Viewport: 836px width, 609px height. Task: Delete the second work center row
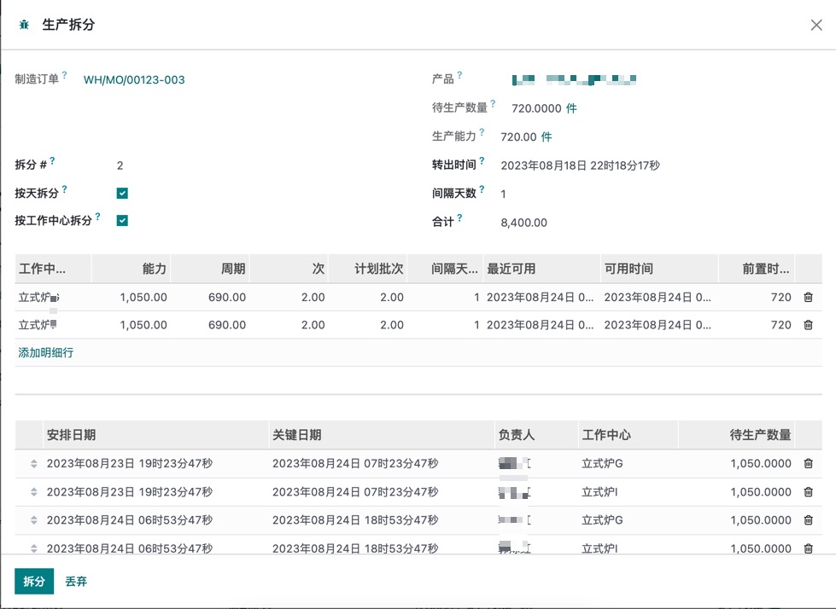[x=808, y=325]
